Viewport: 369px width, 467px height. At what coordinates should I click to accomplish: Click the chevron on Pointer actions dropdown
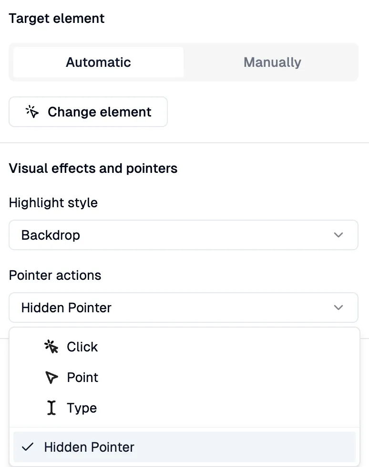click(338, 308)
